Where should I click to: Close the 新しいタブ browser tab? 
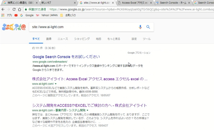(75, 3)
